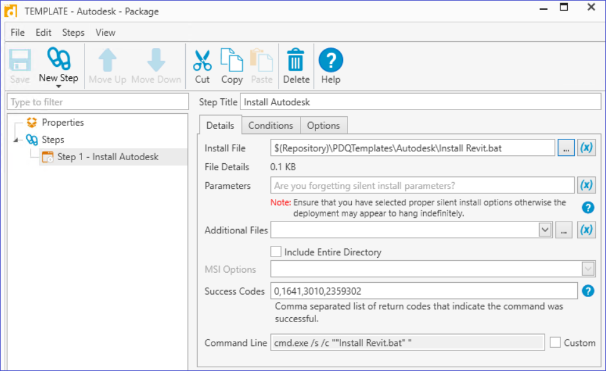Select the Steps tree node
The height and width of the screenshot is (371, 606).
point(53,140)
